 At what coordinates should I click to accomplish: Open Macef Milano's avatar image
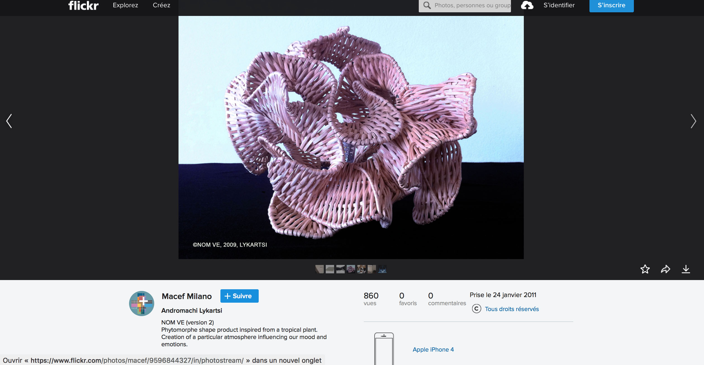[142, 304]
